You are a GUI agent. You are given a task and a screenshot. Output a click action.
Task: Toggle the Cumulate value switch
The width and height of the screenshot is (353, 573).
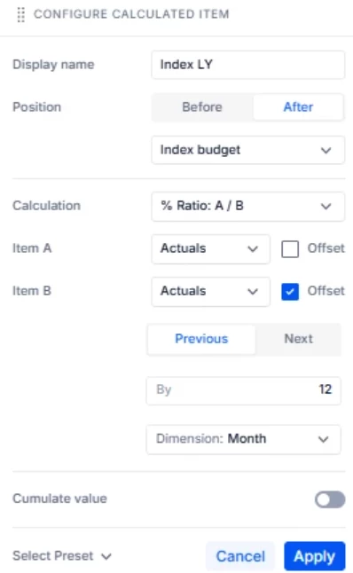coord(330,499)
